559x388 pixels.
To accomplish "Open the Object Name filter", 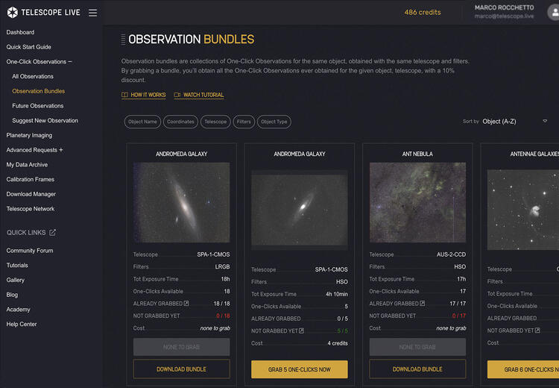I will [x=142, y=122].
